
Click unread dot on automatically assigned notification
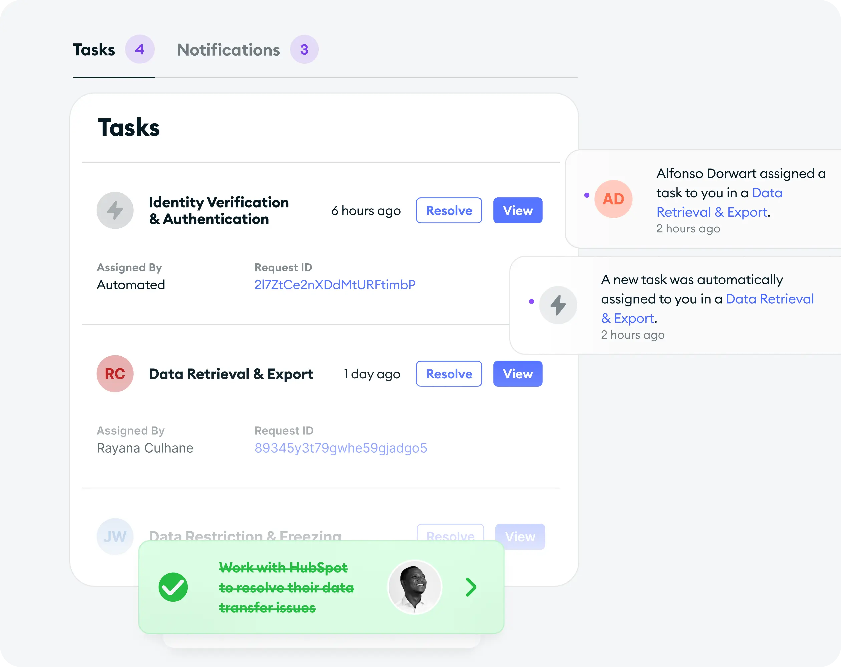(531, 301)
